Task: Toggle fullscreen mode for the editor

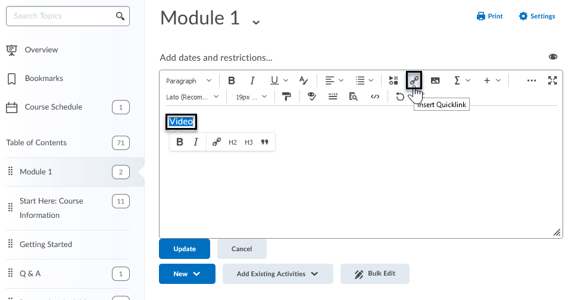Action: tap(552, 80)
